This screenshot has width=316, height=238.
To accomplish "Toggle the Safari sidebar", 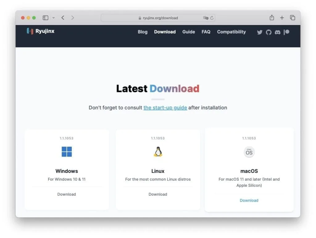I will 45,18.
